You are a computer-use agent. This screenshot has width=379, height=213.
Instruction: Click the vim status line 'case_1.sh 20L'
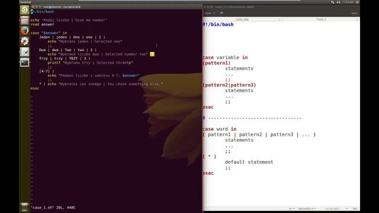(x=53, y=208)
